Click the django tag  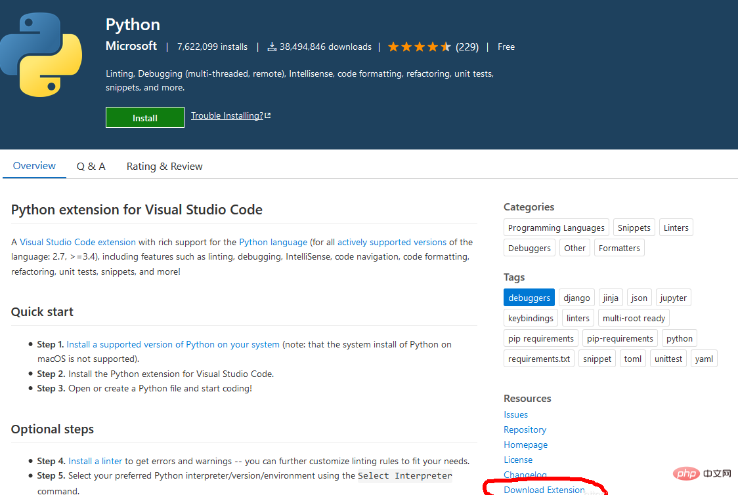tap(576, 298)
